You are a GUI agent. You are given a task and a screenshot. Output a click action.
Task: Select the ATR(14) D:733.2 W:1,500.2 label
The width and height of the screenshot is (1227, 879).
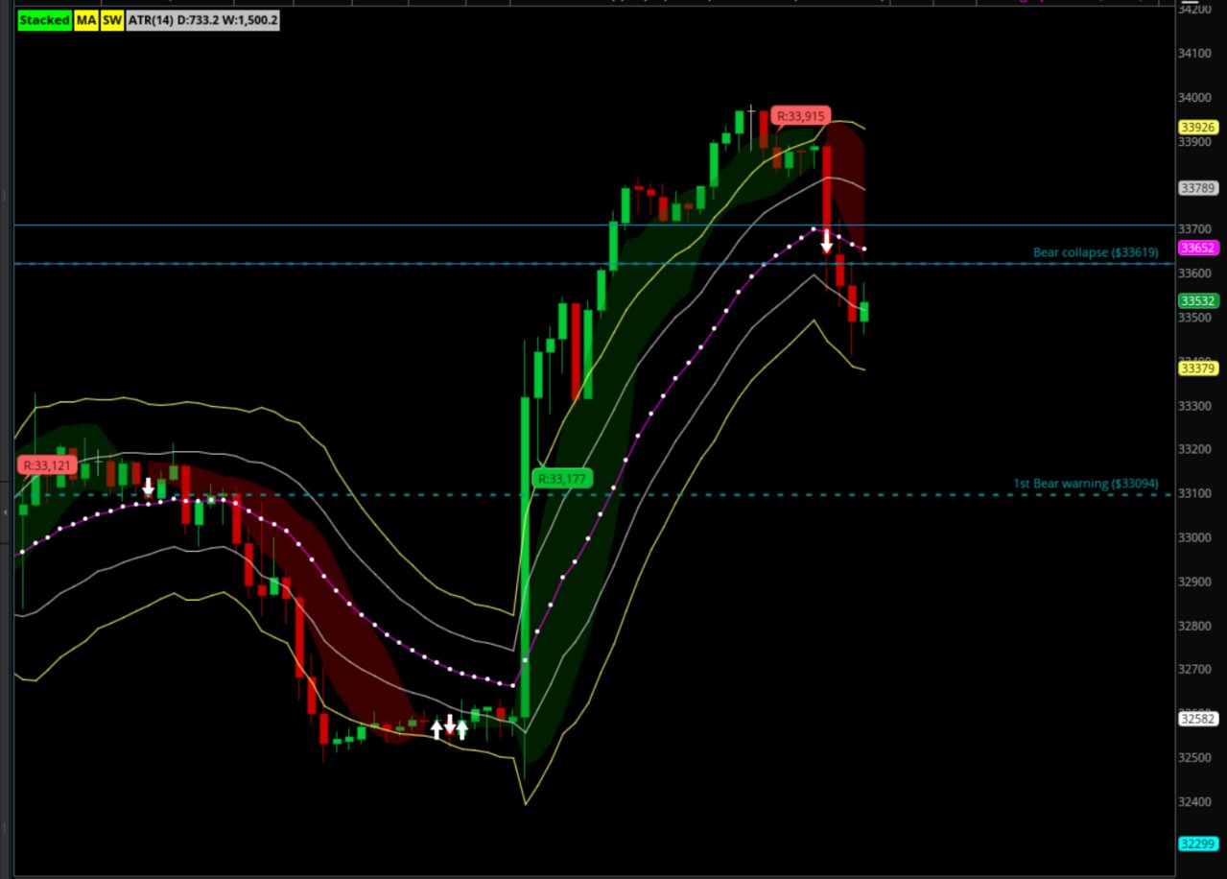coord(203,20)
